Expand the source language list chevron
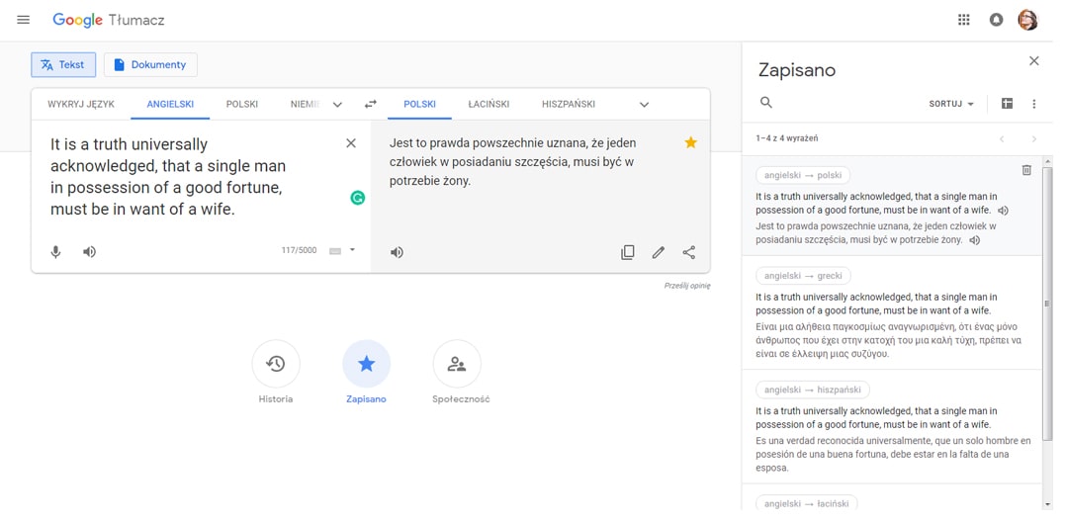 337,105
